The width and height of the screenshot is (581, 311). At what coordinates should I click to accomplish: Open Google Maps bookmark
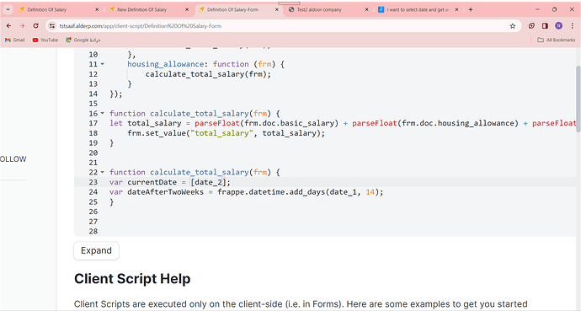click(83, 40)
